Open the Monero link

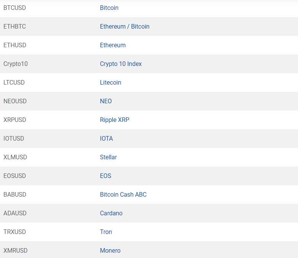pyautogui.click(x=110, y=250)
